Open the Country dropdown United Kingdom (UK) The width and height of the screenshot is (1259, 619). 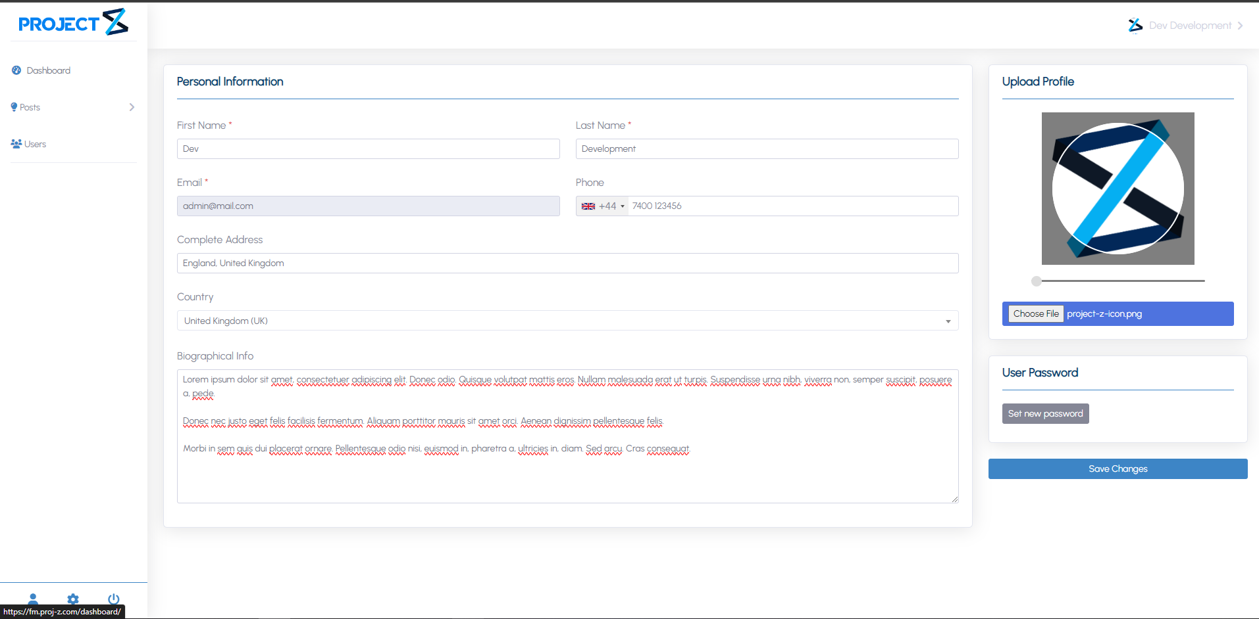568,321
